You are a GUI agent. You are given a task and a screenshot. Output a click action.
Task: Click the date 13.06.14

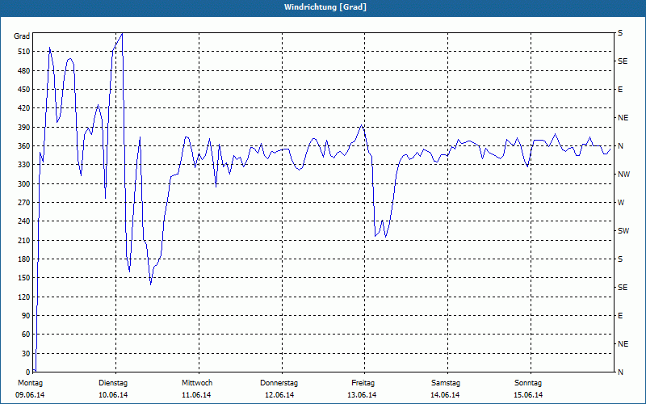[362, 395]
